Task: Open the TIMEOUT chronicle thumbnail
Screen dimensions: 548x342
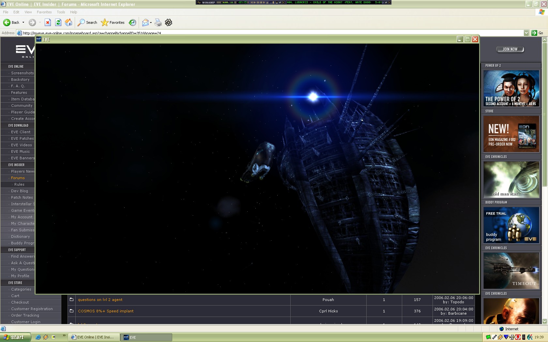Action: click(511, 271)
